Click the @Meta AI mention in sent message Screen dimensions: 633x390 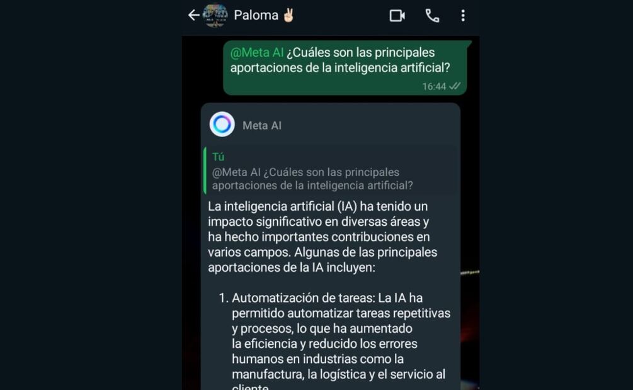[257, 53]
